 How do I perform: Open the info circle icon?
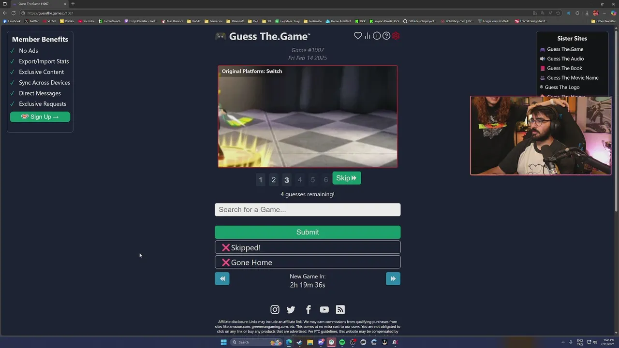[377, 36]
